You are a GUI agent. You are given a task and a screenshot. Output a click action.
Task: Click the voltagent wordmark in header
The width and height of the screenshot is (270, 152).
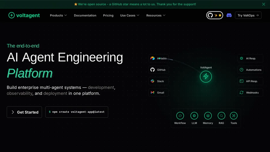pyautogui.click(x=28, y=15)
